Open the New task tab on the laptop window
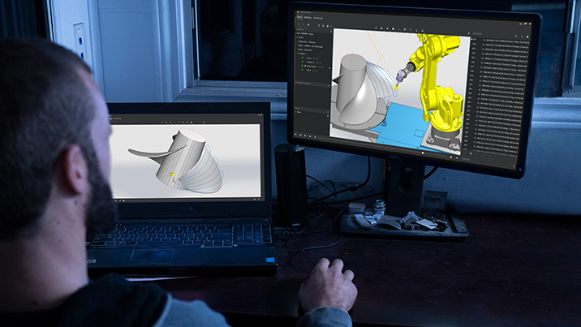This screenshot has height=327, width=581. [117, 118]
